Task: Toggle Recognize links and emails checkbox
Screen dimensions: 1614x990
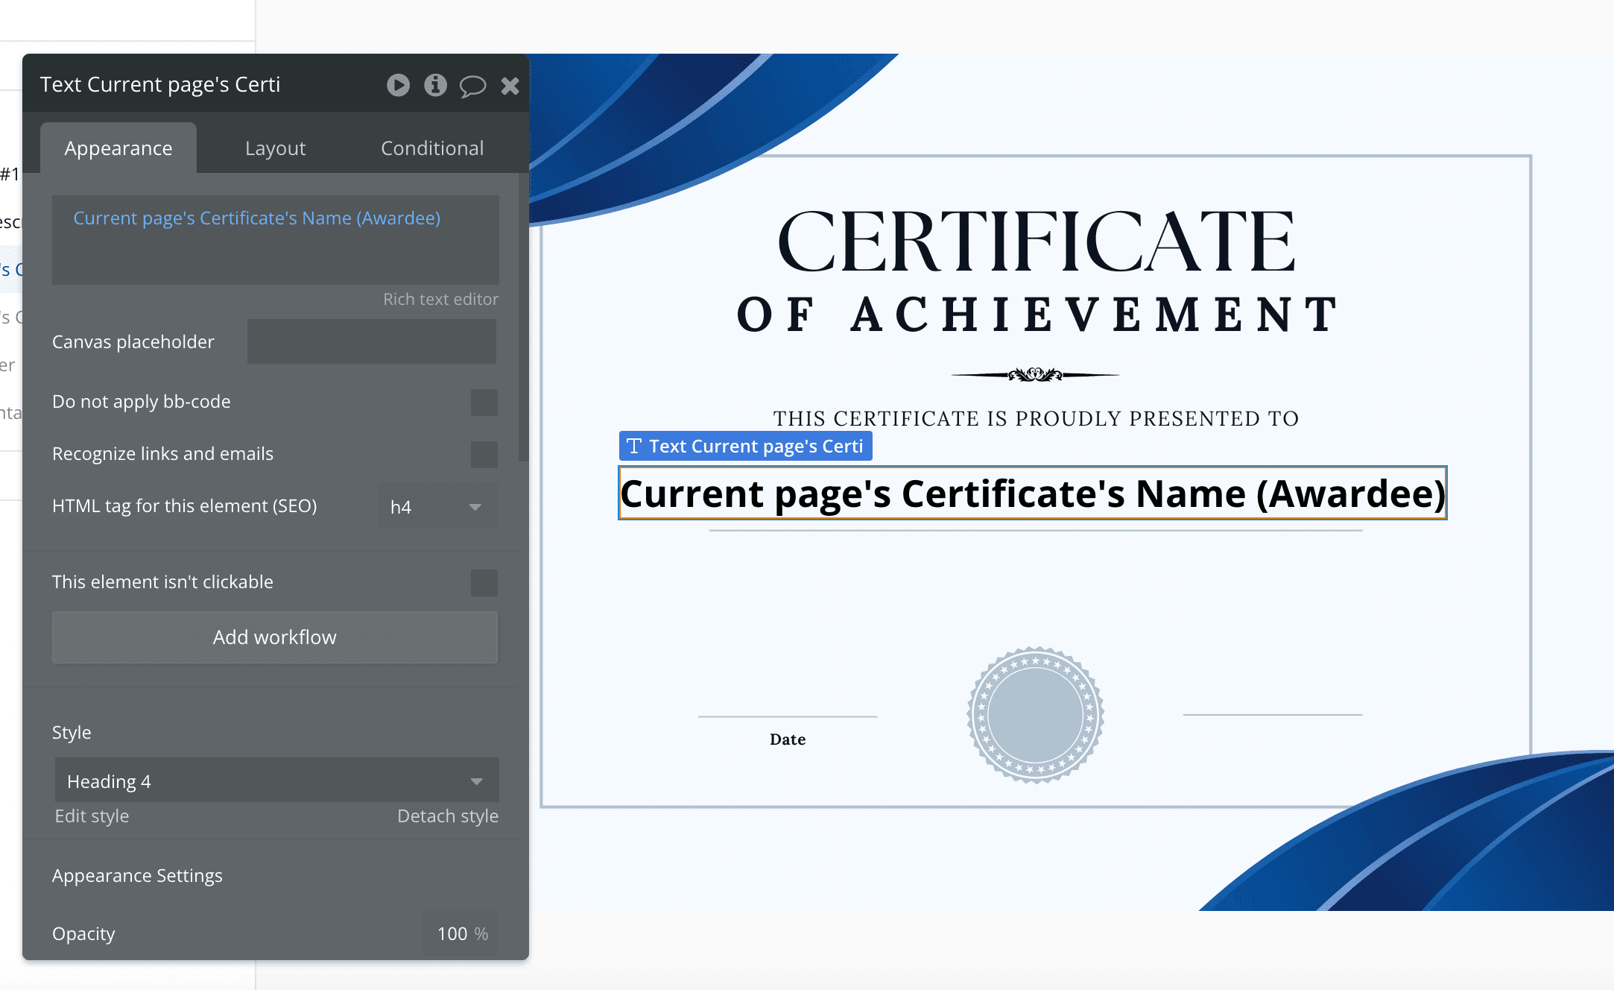Action: (484, 454)
